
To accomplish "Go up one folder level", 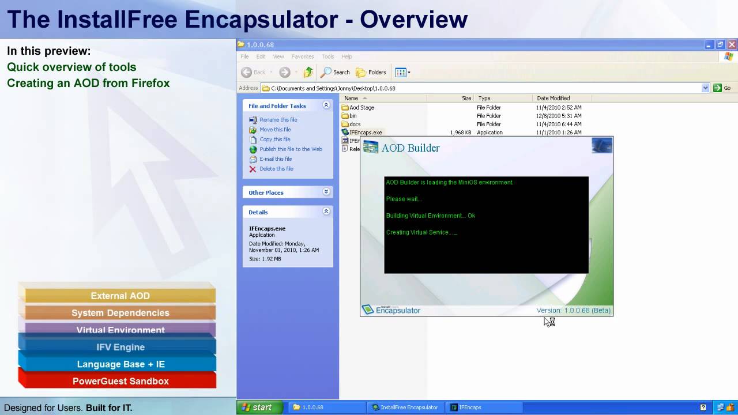I will point(308,72).
